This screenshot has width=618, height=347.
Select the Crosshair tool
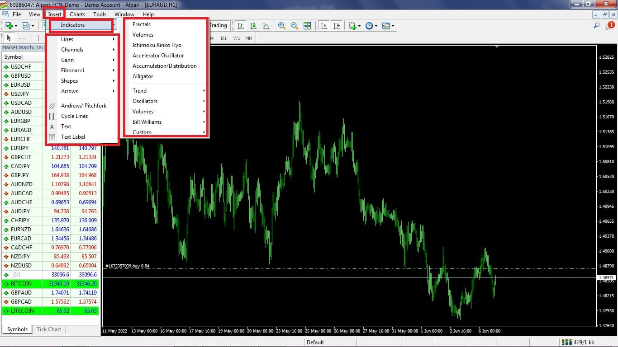[22, 38]
